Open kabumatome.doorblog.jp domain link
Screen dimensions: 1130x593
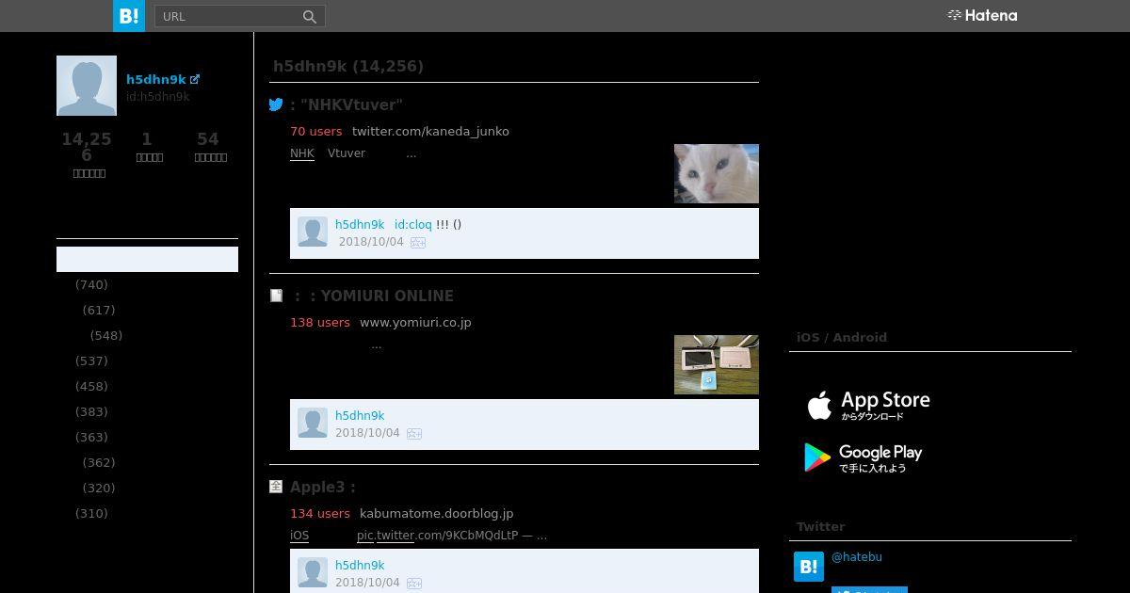pos(436,514)
